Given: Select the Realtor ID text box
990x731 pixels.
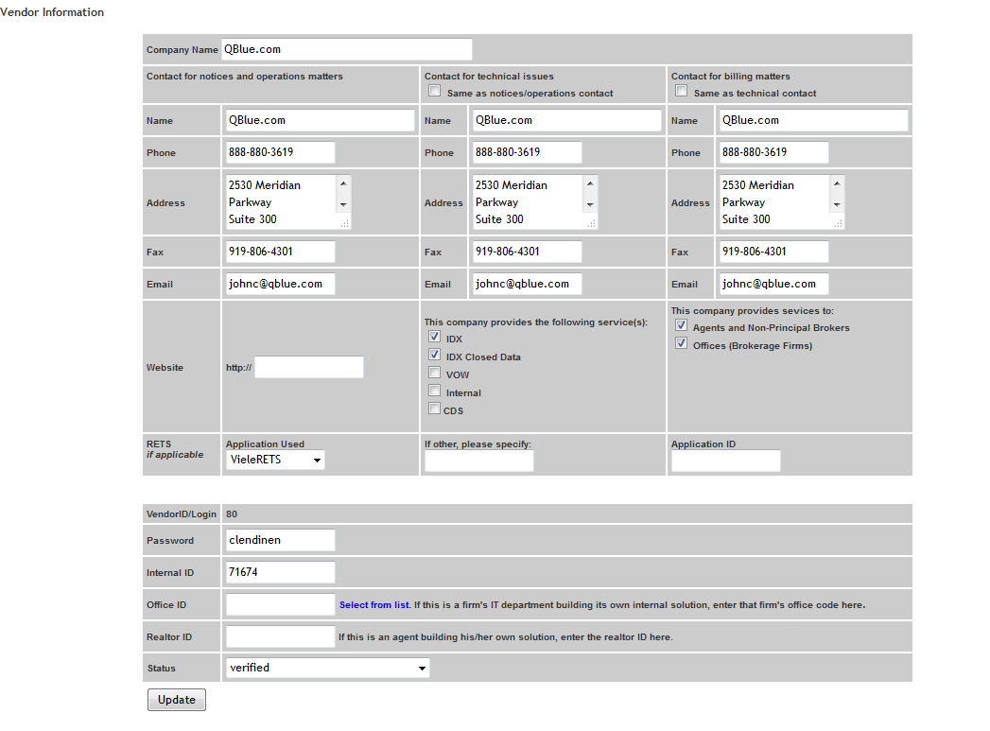Looking at the screenshot, I should pos(280,636).
